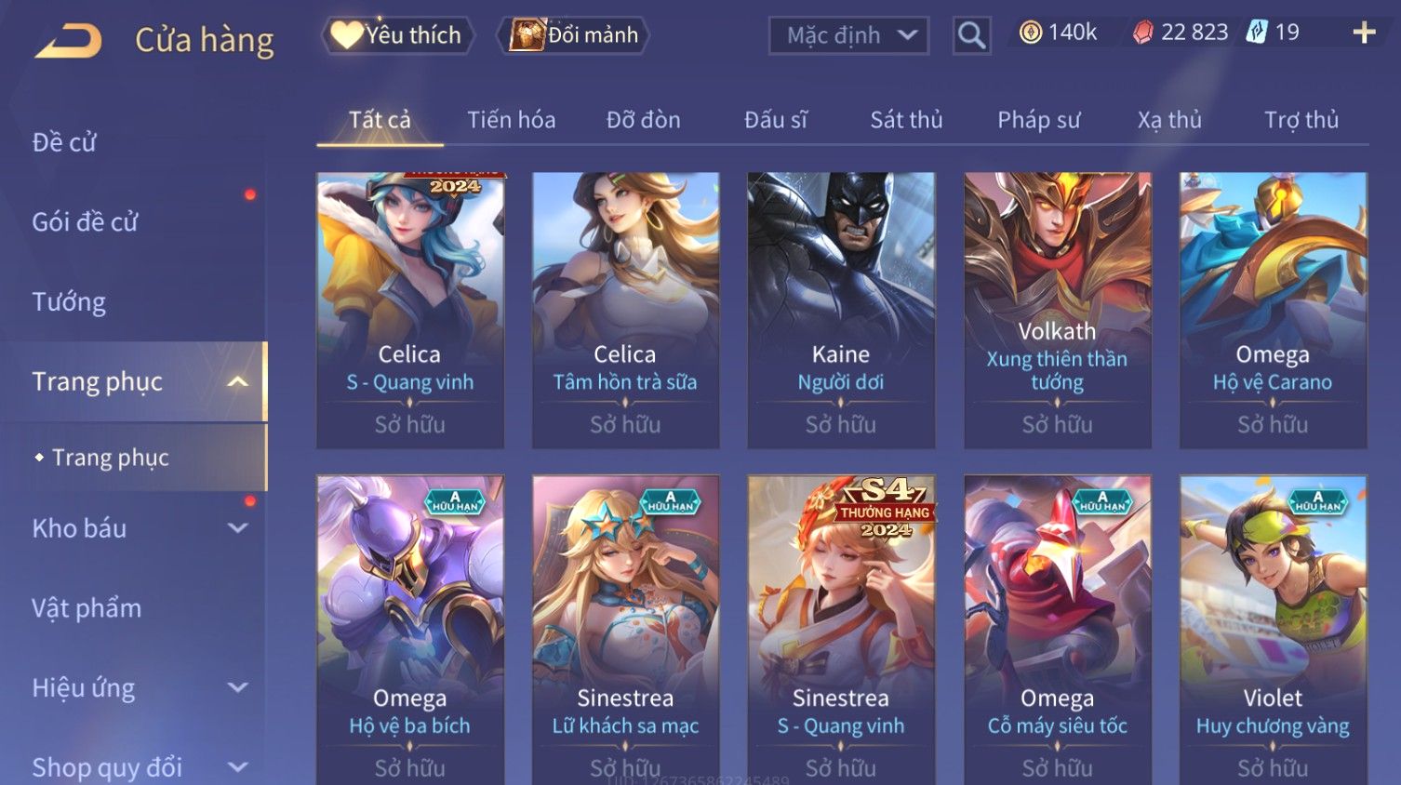The width and height of the screenshot is (1401, 785).
Task: Click the red ruby currency icon
Action: coord(1143,33)
